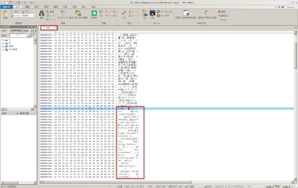Click the Copy file path/name icon
Viewport: 298px width, 188px height.
(x=207, y=13)
